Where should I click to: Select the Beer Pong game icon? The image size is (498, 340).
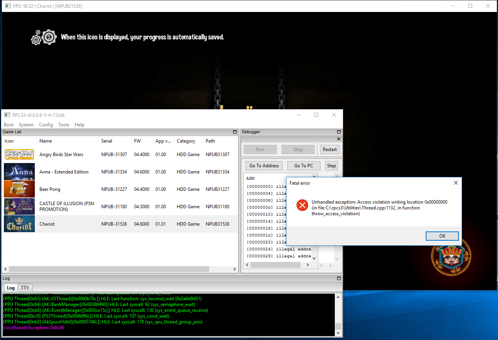click(x=19, y=189)
